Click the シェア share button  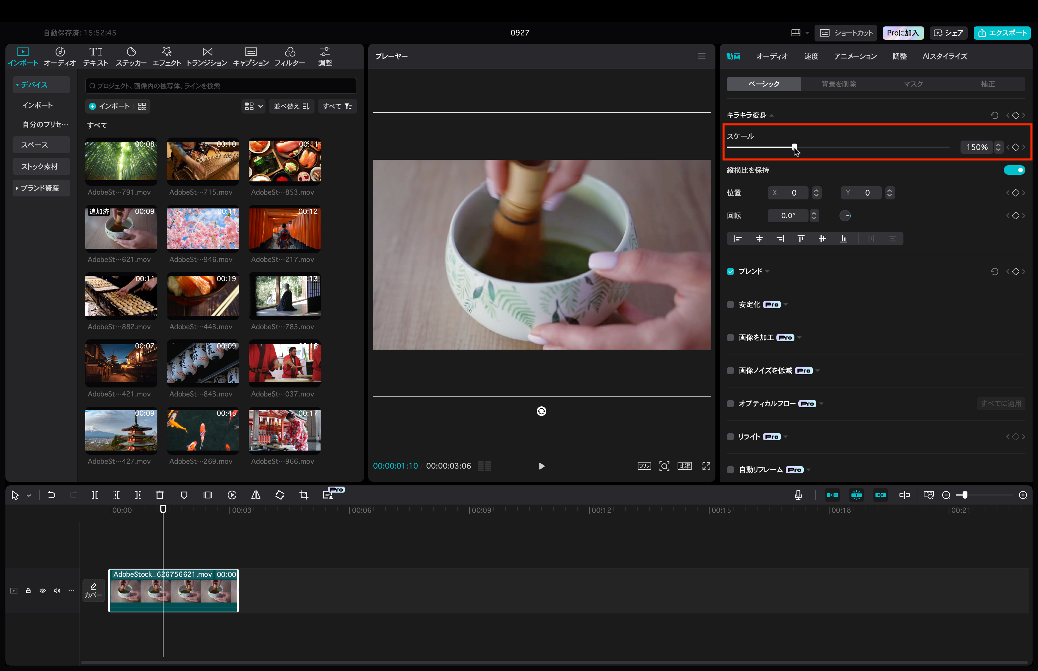pos(948,33)
